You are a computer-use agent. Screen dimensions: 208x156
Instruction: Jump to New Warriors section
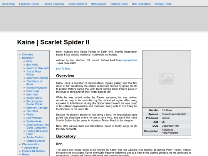[x=34, y=118]
